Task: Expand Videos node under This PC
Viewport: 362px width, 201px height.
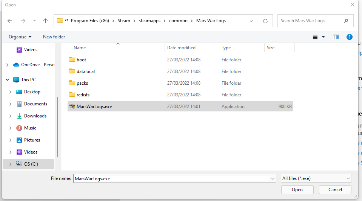Action: (11, 152)
